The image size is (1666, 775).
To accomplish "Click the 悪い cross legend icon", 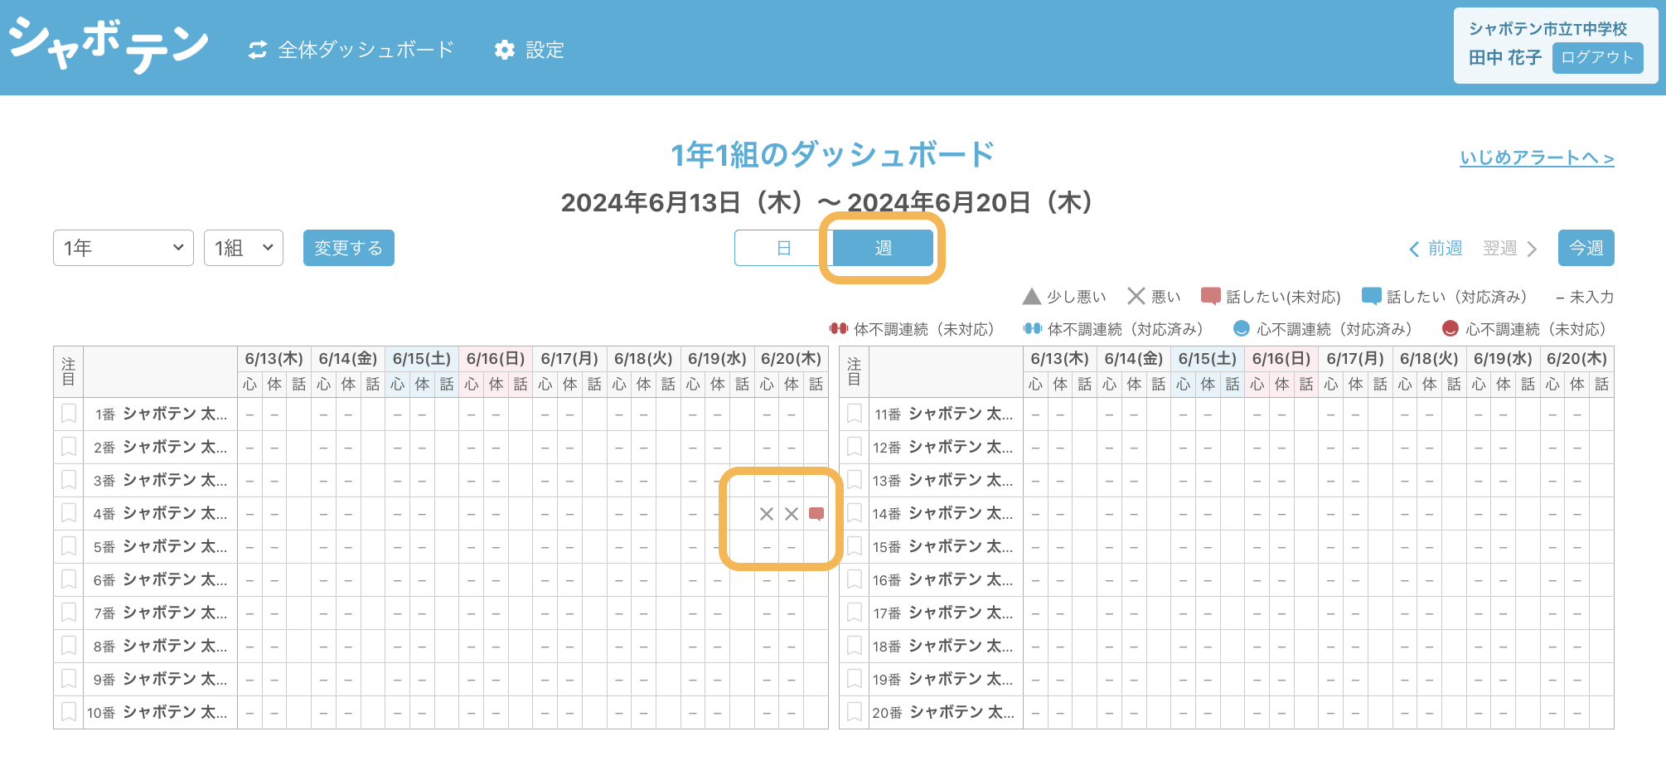I will point(1136,296).
